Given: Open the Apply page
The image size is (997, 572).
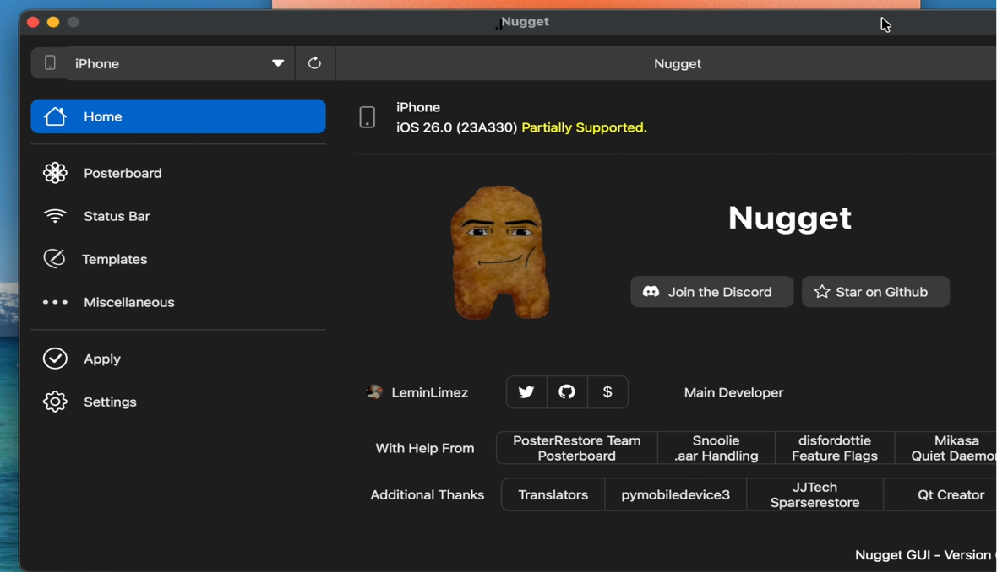Looking at the screenshot, I should pyautogui.click(x=178, y=359).
